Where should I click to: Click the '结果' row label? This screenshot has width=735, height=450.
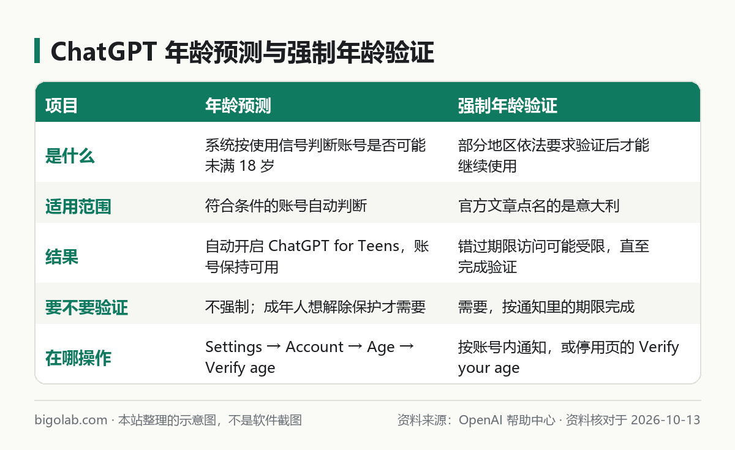point(61,257)
